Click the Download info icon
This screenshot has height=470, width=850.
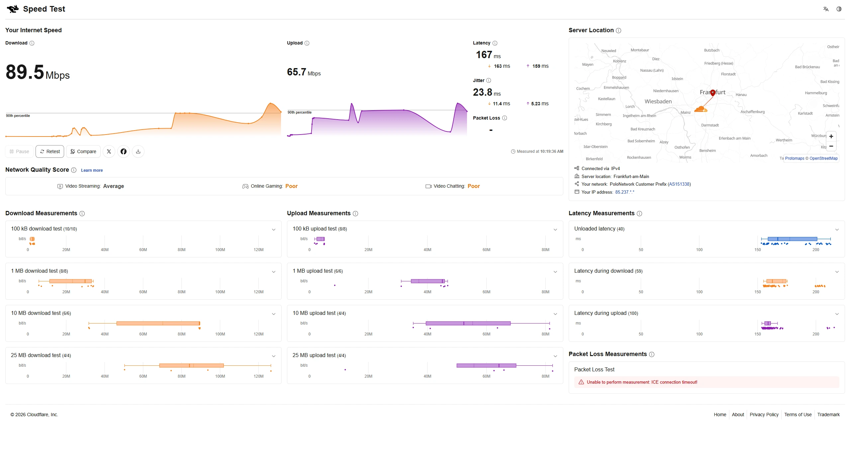coord(32,43)
